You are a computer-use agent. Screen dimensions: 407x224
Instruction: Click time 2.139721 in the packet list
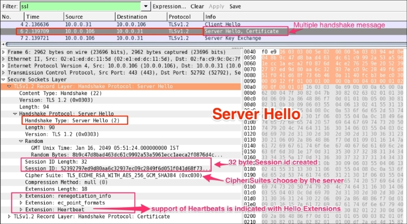tap(37, 38)
